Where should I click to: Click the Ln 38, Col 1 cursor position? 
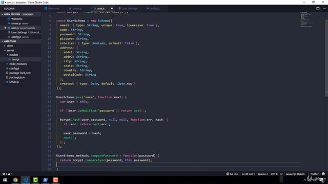point(248,174)
